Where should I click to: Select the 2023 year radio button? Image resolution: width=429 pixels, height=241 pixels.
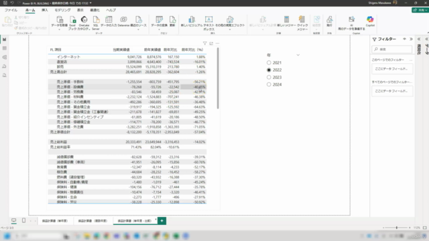[269, 78]
